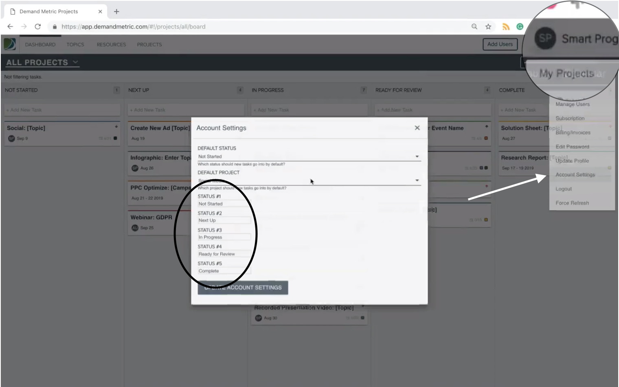This screenshot has height=387, width=619.
Task: Click the Add Users button
Action: [x=500, y=44]
